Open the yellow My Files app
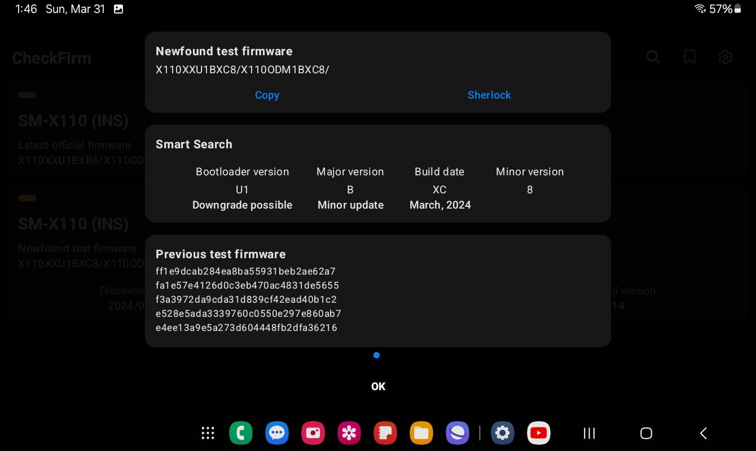756x451 pixels. 421,433
